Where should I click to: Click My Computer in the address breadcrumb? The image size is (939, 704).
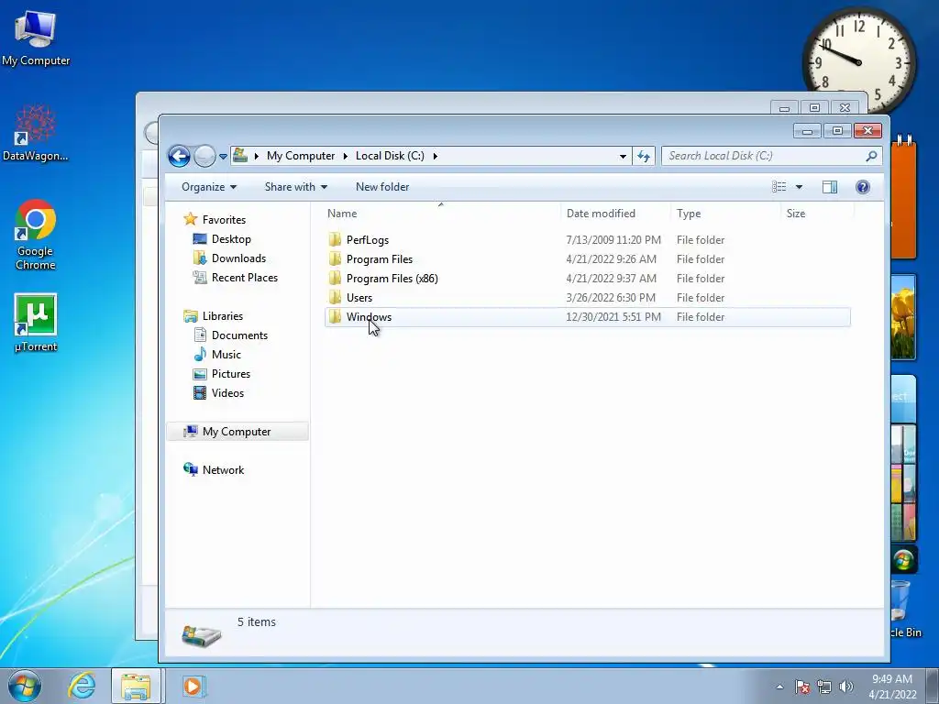(x=301, y=156)
